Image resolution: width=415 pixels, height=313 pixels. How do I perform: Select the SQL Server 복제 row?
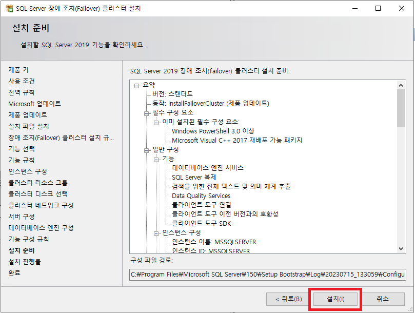pos(194,177)
